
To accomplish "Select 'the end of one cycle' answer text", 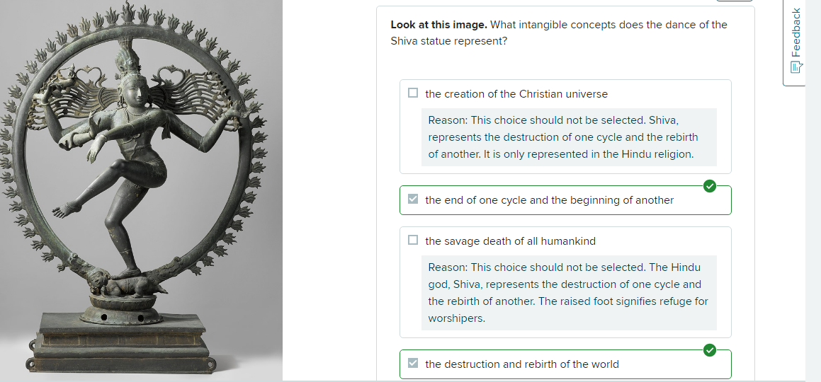I will (x=549, y=200).
